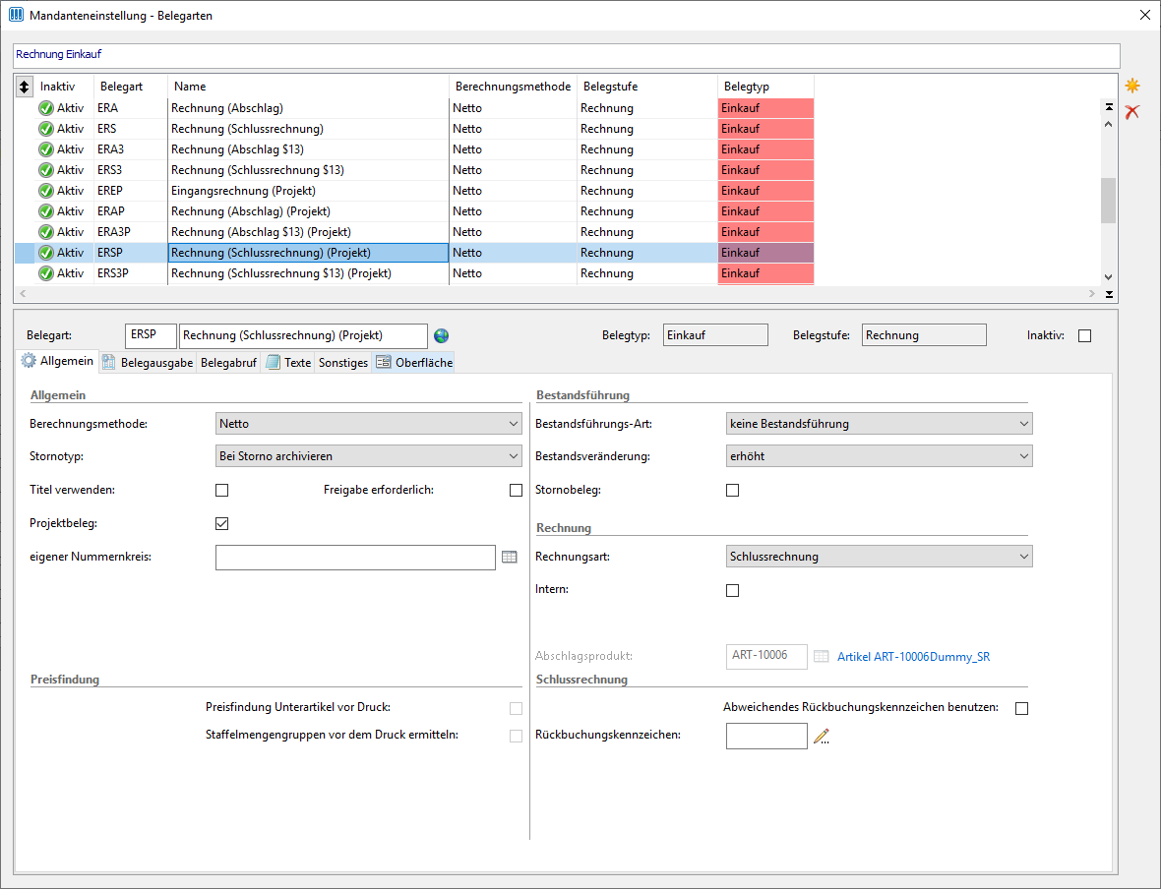This screenshot has height=889, width=1161.
Task: Switch to the Allgemein tab
Action: 57,361
